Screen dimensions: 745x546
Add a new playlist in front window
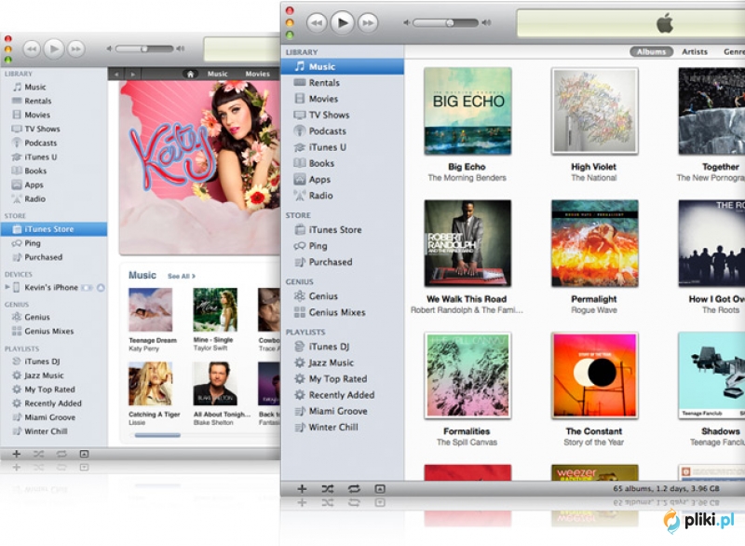[302, 489]
